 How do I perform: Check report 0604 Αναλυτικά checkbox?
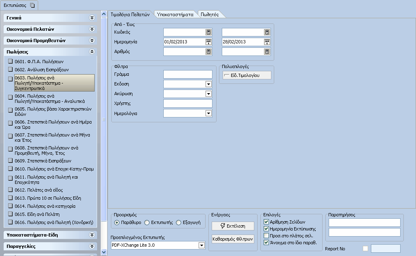[x=10, y=97]
